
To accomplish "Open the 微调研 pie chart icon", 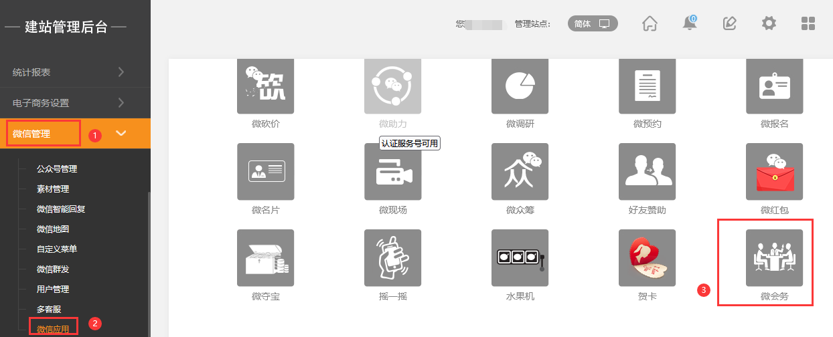I will point(520,86).
